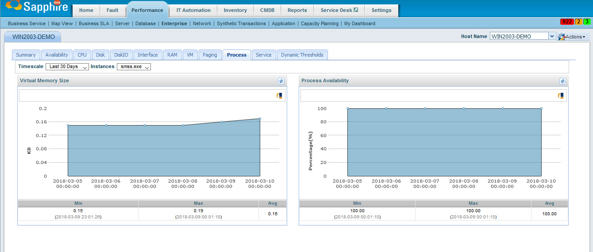Click 2018-03-10 data point on Virtual Memory chart
The image size is (593, 252).
[260, 118]
